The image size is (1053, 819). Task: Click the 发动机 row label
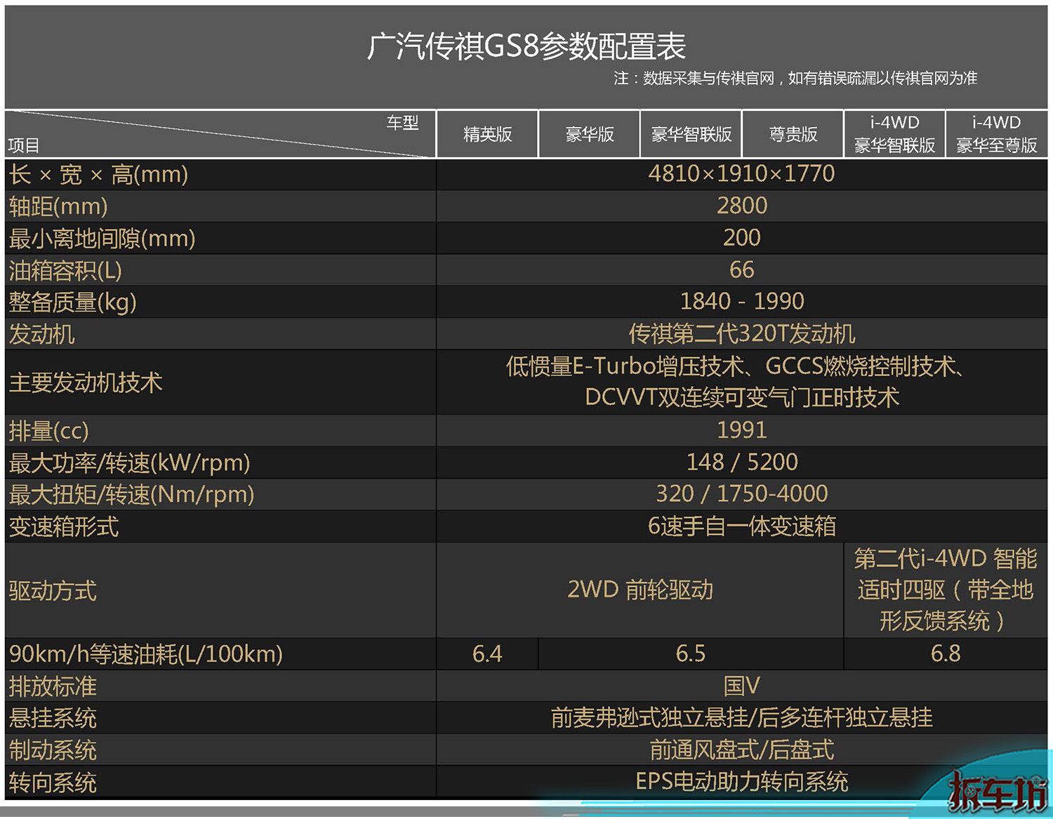(41, 334)
